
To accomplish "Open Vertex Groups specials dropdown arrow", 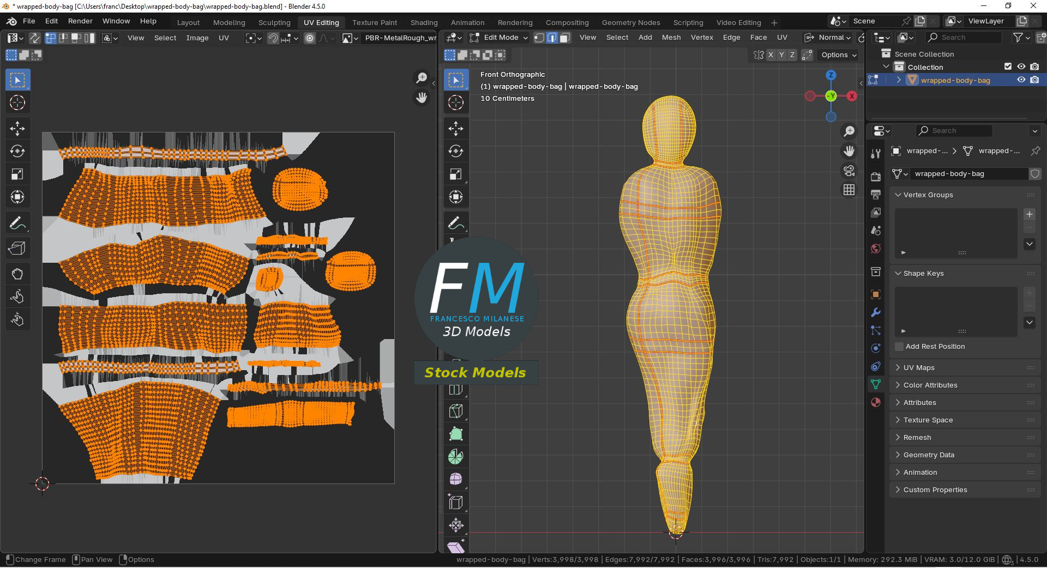I will (x=1030, y=244).
